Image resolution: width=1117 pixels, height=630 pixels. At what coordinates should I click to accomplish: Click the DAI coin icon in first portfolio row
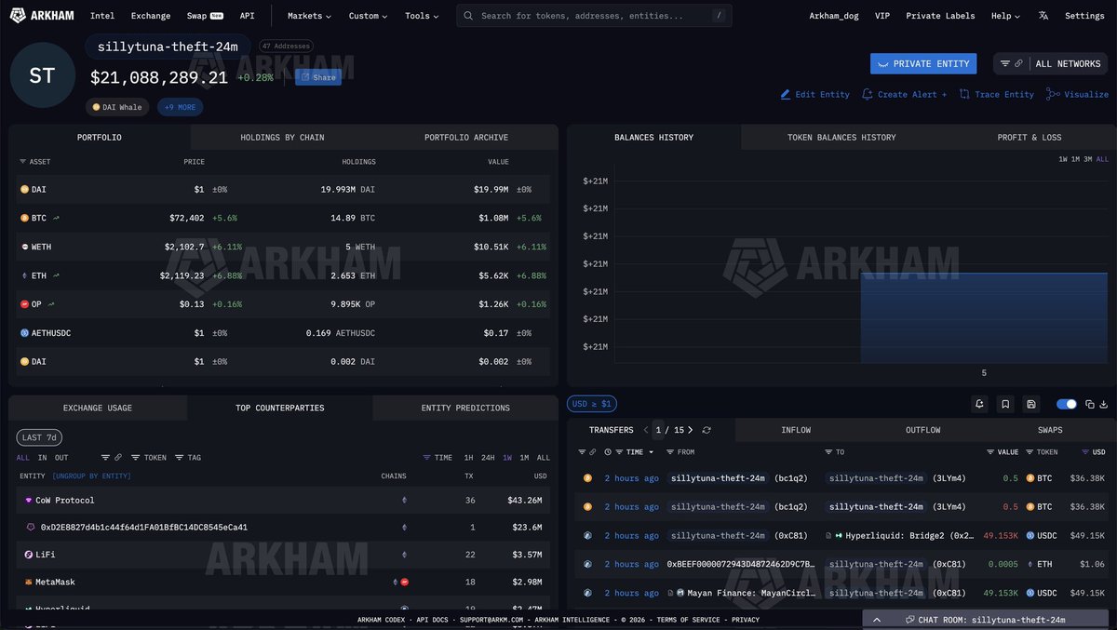(x=25, y=189)
